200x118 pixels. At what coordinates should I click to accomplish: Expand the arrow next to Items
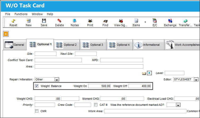[x=145, y=22]
